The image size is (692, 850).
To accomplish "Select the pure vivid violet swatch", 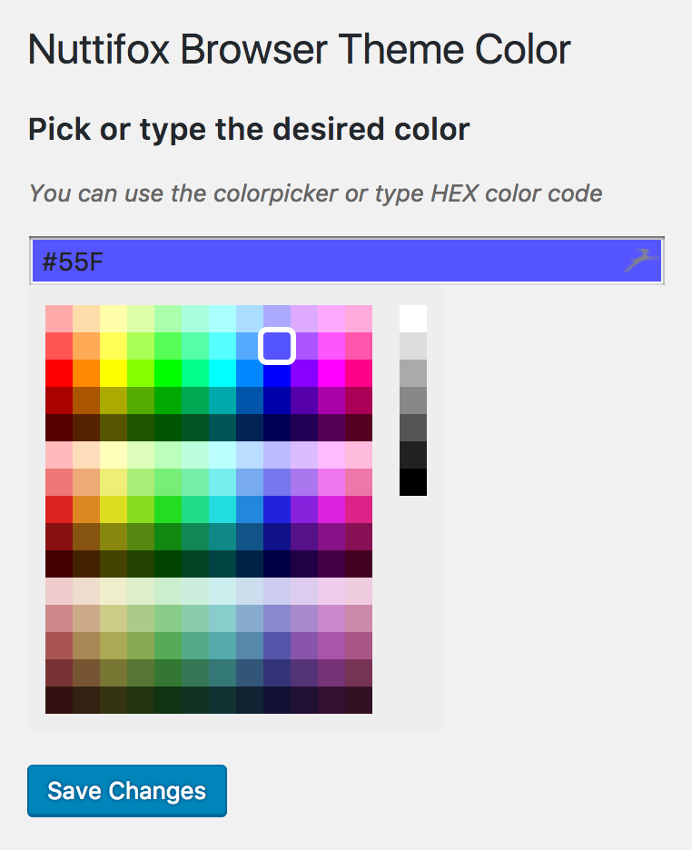I will [x=304, y=373].
